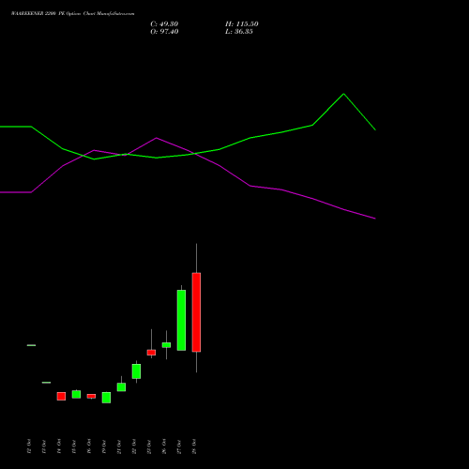Click the purple indicator line's peak

(157, 138)
